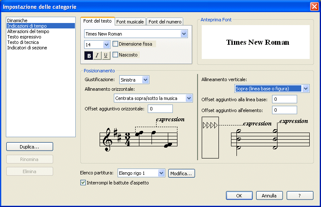Viewport: 321px width, 207px height.
Task: Toggle the Bold formatting button
Action: point(89,56)
